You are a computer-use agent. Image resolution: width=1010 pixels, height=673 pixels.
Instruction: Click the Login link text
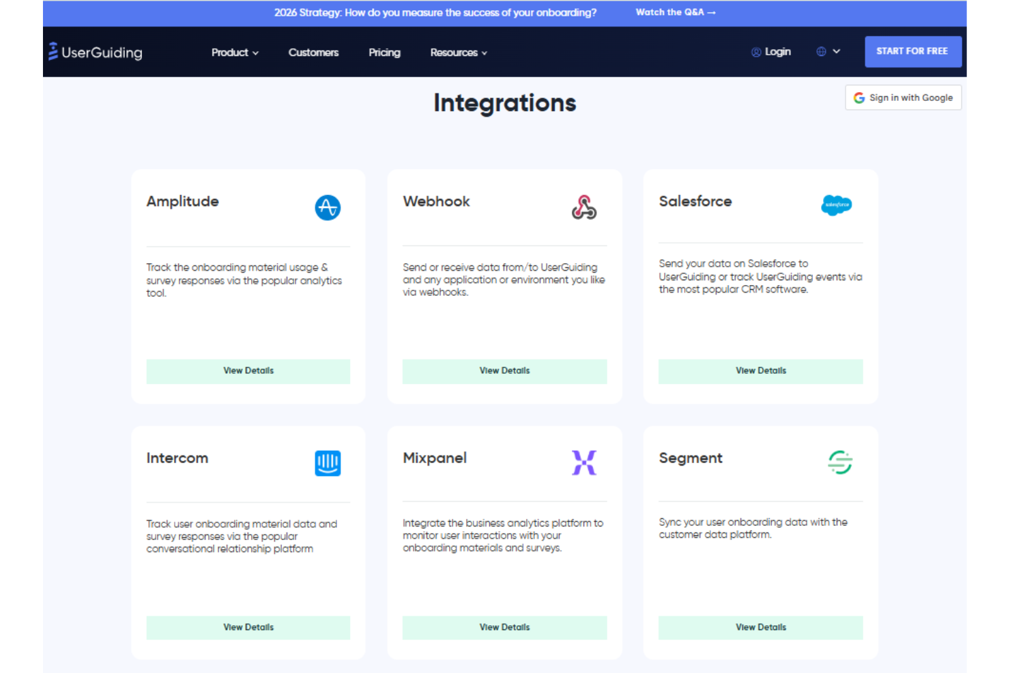[778, 52]
